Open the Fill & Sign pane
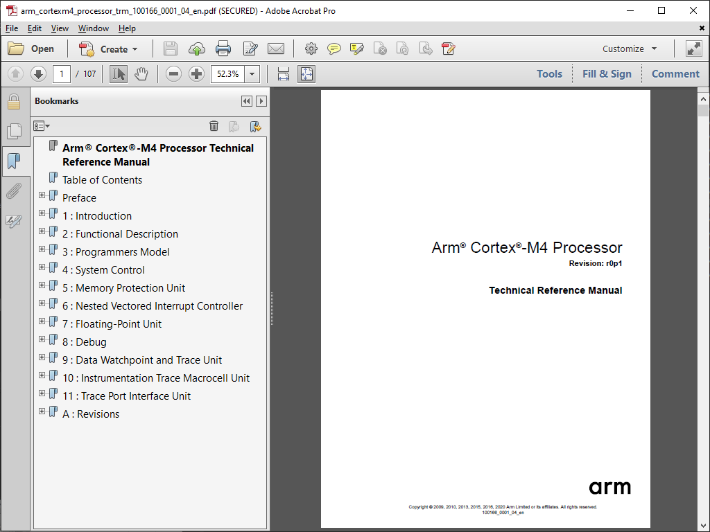The image size is (710, 532). (x=607, y=73)
